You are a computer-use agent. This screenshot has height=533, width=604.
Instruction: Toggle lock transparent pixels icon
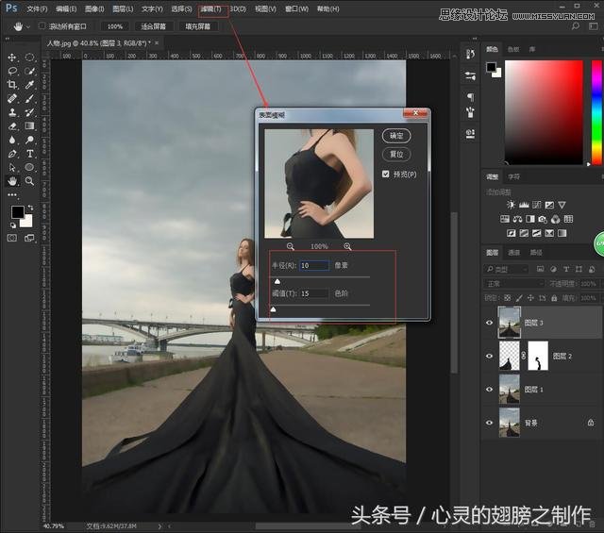point(508,298)
